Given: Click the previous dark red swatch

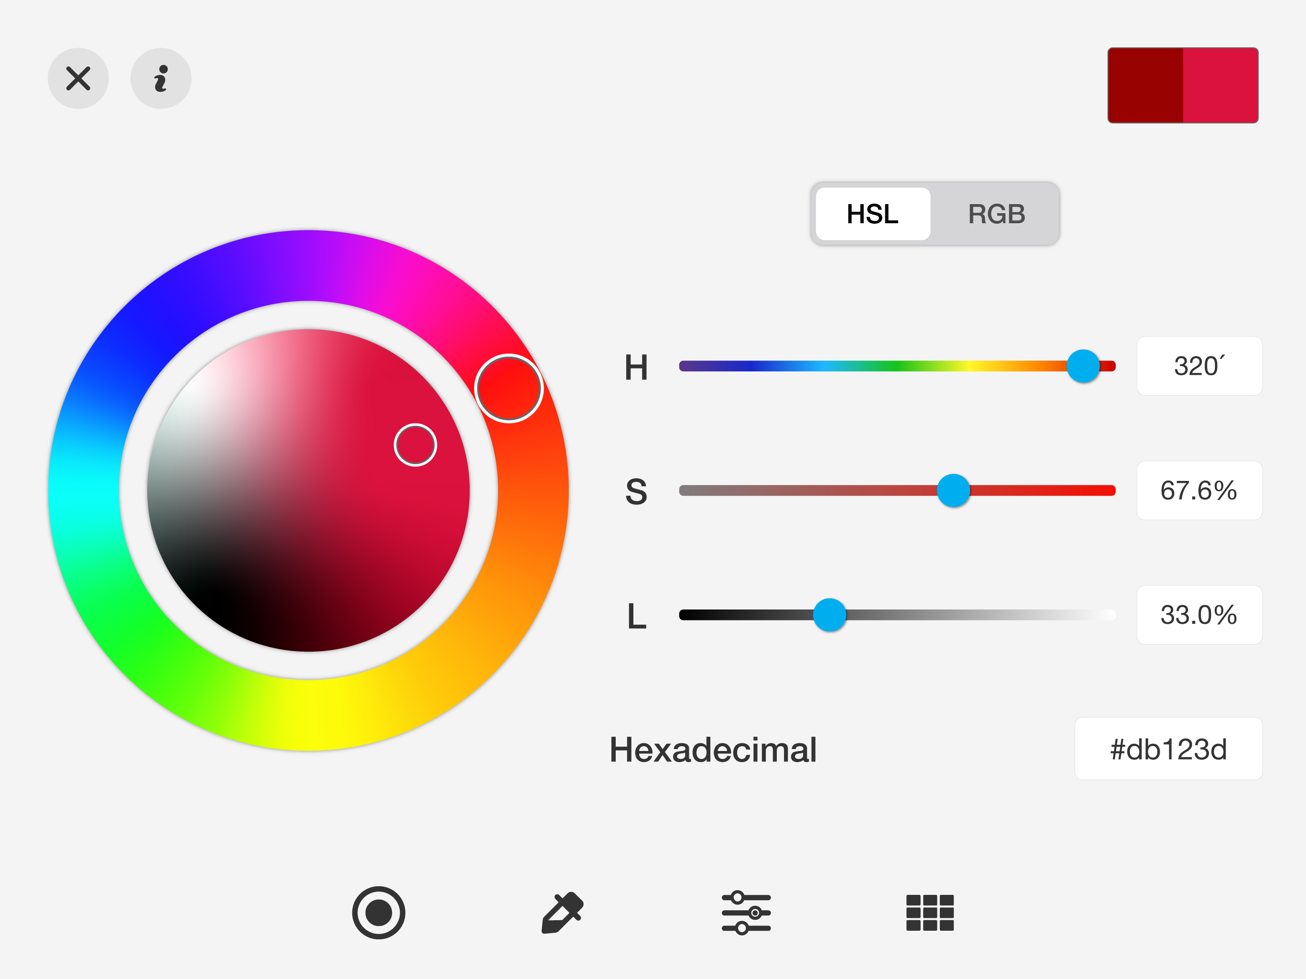Looking at the screenshot, I should 1145,86.
